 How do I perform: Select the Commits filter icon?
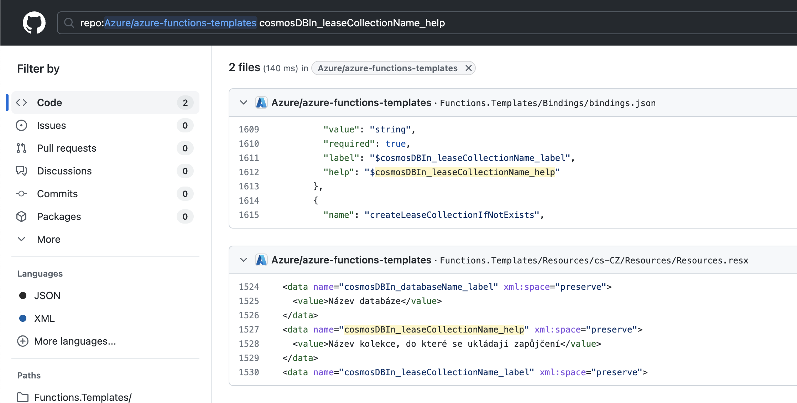[21, 194]
